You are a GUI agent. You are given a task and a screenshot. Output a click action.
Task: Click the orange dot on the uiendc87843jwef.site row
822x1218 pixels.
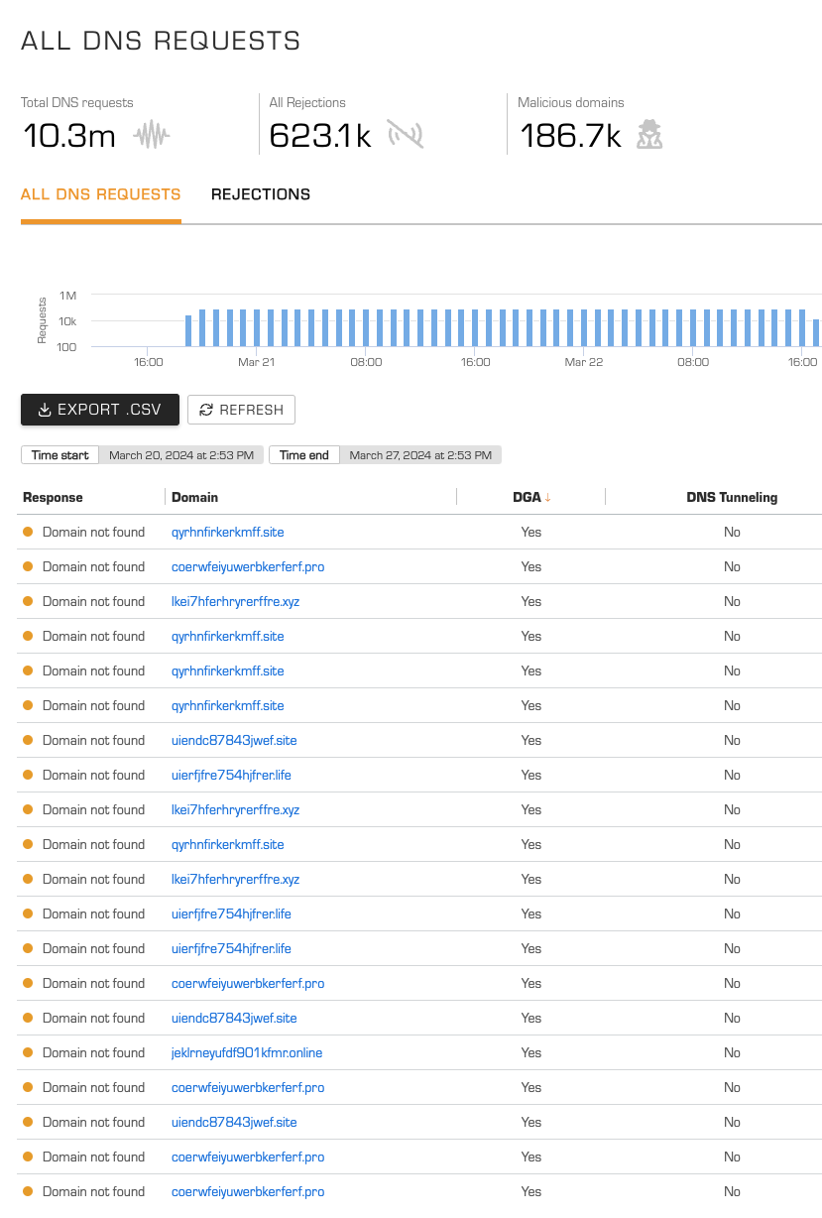[28, 740]
